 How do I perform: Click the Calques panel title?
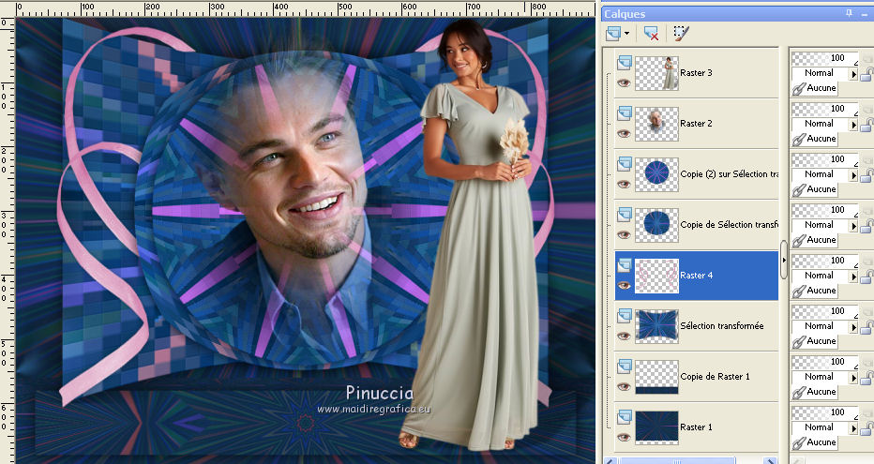(625, 14)
